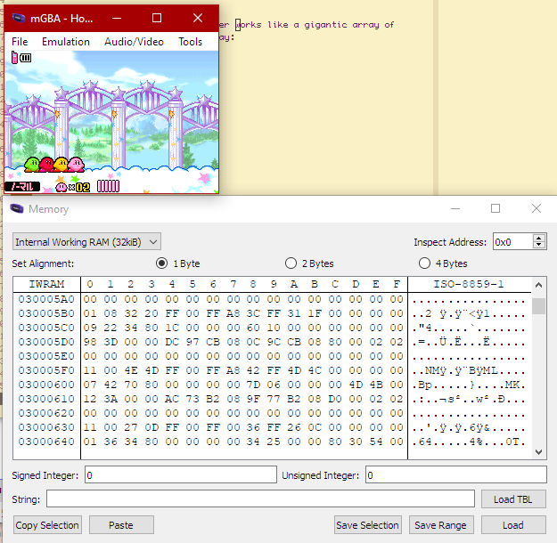557x543 pixels.
Task: Select 1 Byte alignment radio button
Action: coord(161,263)
